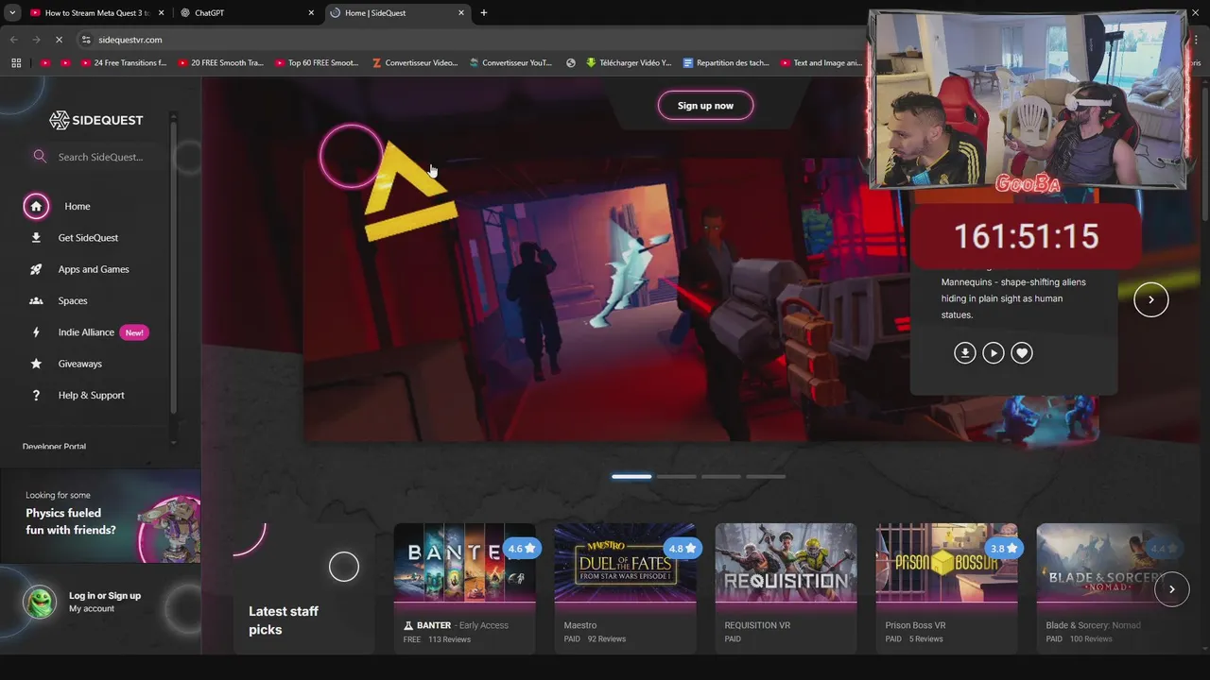
Task: Click the play icon on the featured game card
Action: coord(993,352)
